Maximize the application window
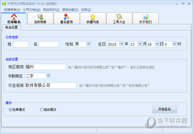193x134 pixels. pos(183,4)
